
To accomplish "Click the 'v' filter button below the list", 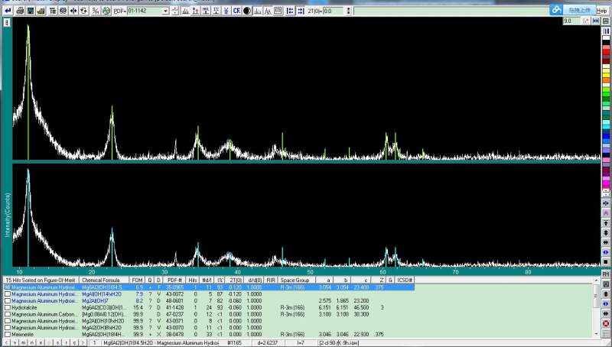I will click(x=15, y=342).
